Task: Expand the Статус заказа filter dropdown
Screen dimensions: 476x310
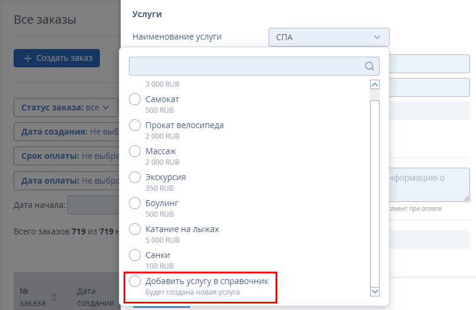Action: click(66, 107)
